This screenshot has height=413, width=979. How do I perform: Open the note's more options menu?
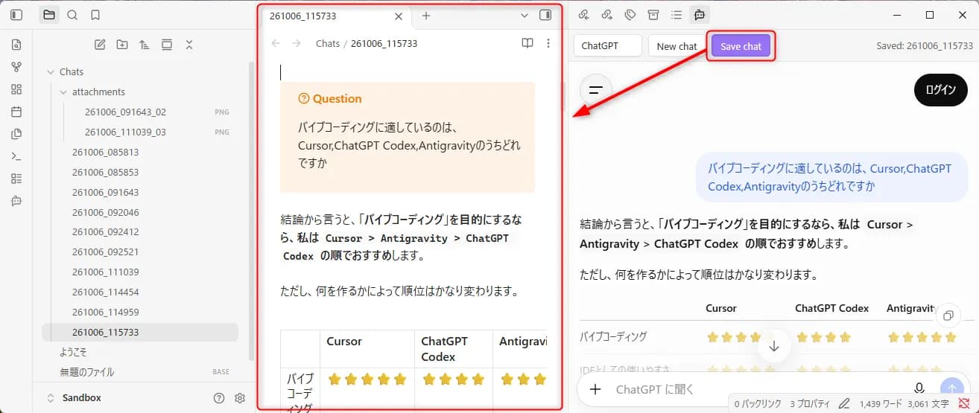[x=548, y=43]
